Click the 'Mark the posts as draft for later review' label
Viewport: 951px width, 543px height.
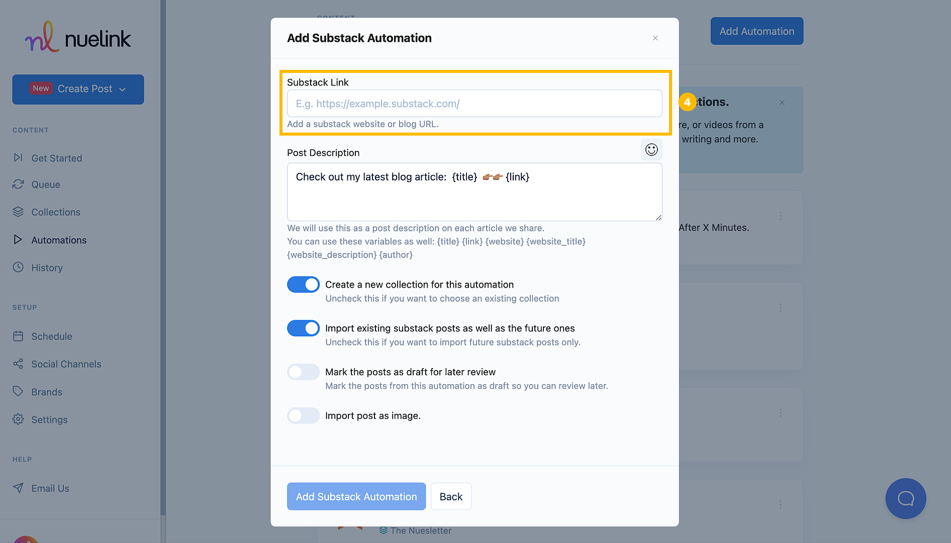[410, 372]
